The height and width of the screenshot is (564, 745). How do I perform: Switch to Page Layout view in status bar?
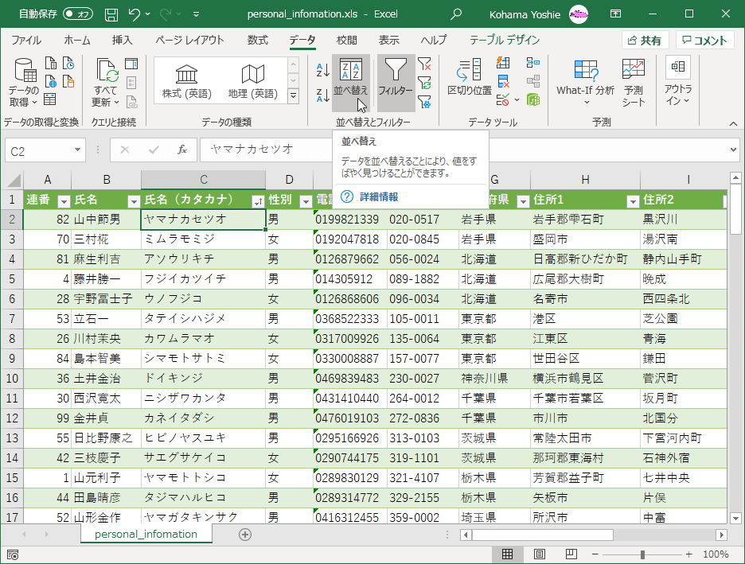pyautogui.click(x=539, y=554)
